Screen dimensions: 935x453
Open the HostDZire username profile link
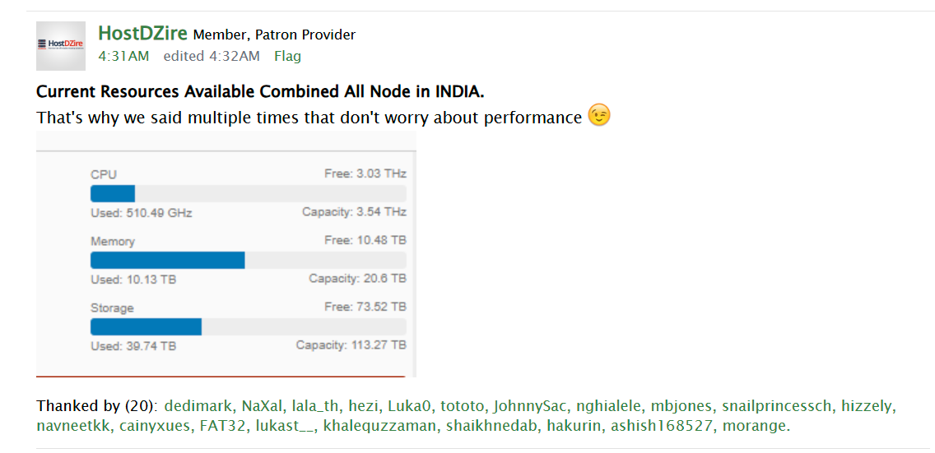click(x=143, y=34)
